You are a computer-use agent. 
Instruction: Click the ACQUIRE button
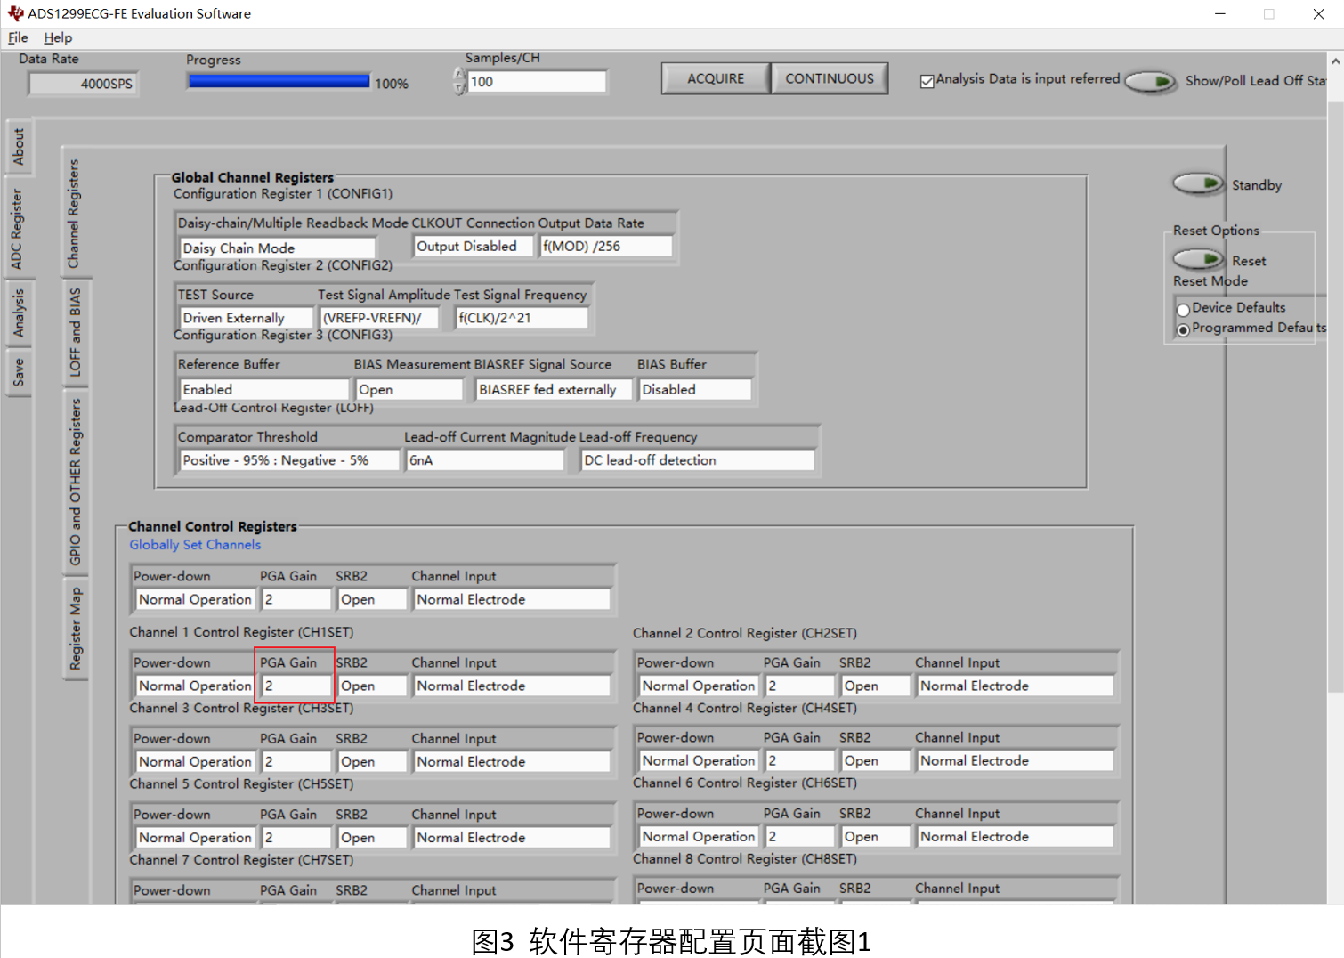point(716,78)
